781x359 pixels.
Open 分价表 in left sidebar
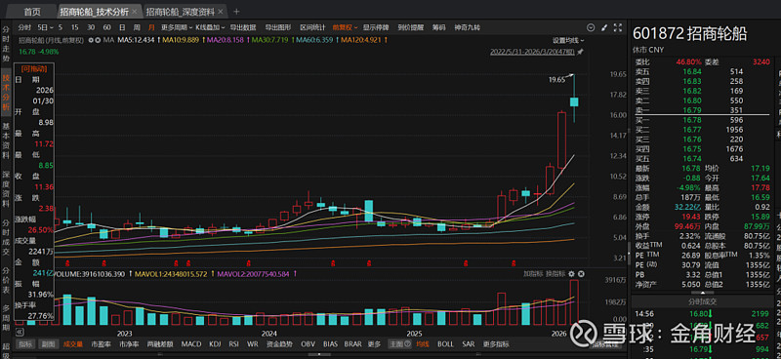6,281
